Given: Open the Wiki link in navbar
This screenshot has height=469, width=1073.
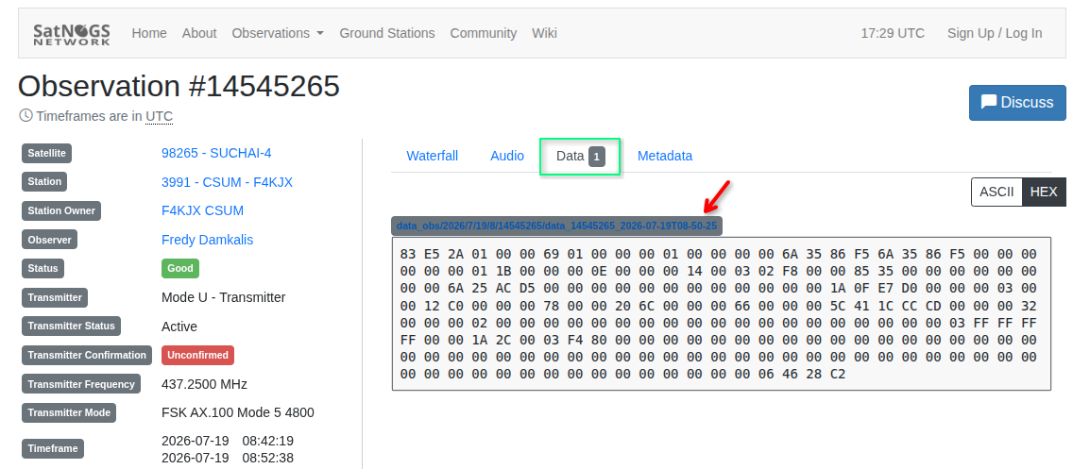Looking at the screenshot, I should [x=545, y=33].
